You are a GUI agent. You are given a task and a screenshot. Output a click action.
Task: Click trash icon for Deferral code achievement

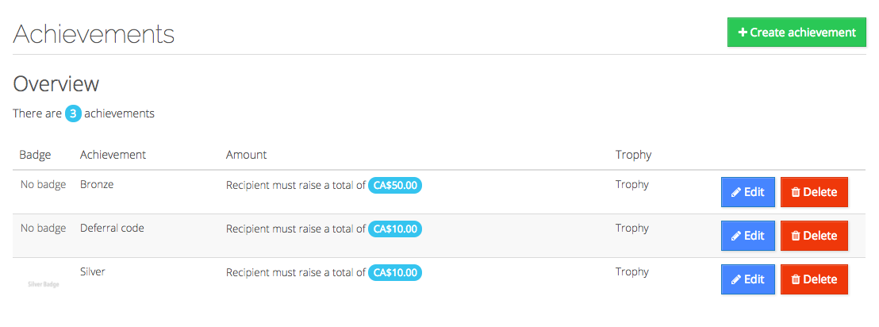pos(795,236)
